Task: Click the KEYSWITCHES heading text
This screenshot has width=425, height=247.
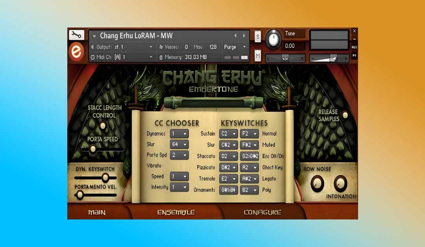Action: 244,123
